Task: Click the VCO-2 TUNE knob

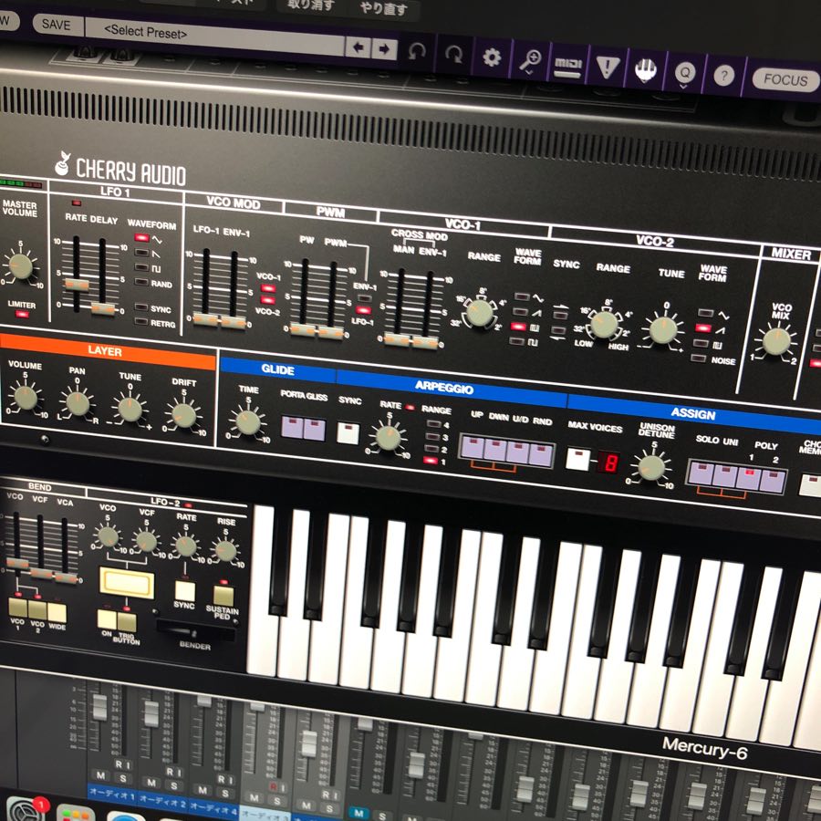Action: [x=662, y=330]
